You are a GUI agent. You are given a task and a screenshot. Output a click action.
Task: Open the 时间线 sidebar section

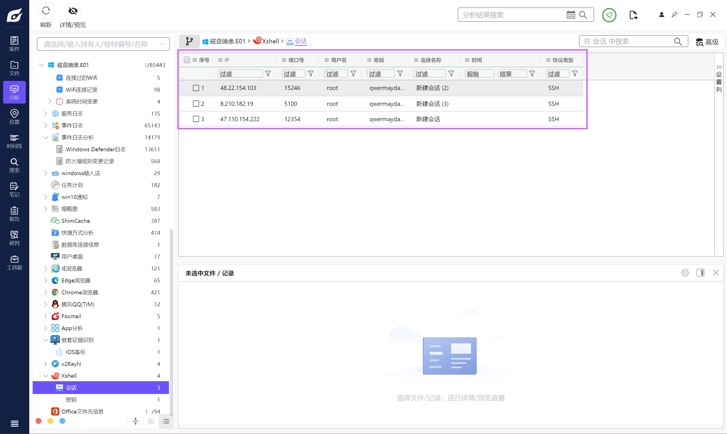pos(14,141)
